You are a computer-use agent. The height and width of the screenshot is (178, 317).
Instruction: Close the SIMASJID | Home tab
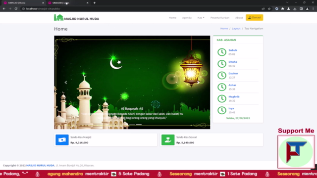[43, 3]
